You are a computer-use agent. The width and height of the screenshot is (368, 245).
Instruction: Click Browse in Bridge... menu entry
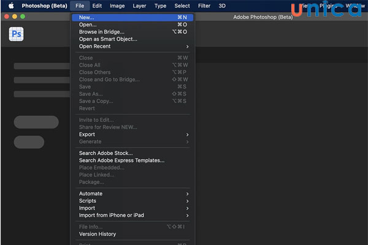click(101, 32)
